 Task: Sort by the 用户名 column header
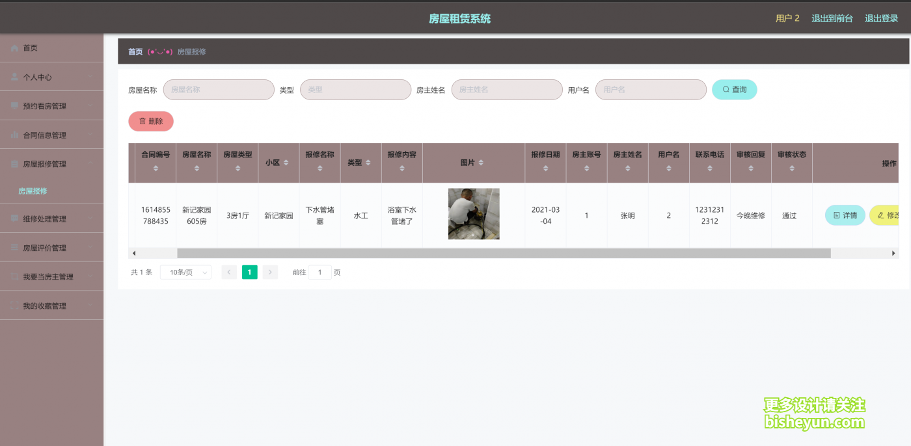pos(668,168)
